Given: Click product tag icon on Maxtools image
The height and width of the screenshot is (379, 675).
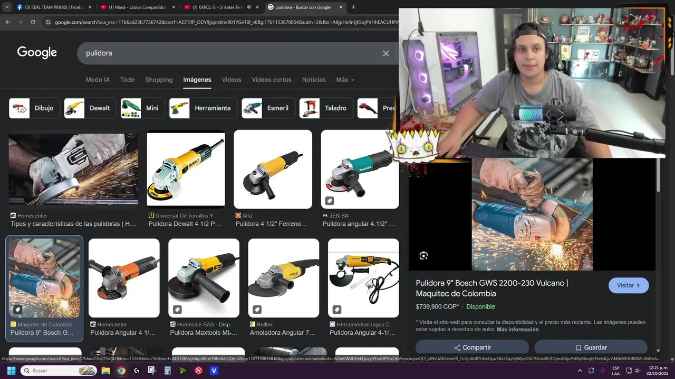Looking at the screenshot, I should tap(177, 310).
